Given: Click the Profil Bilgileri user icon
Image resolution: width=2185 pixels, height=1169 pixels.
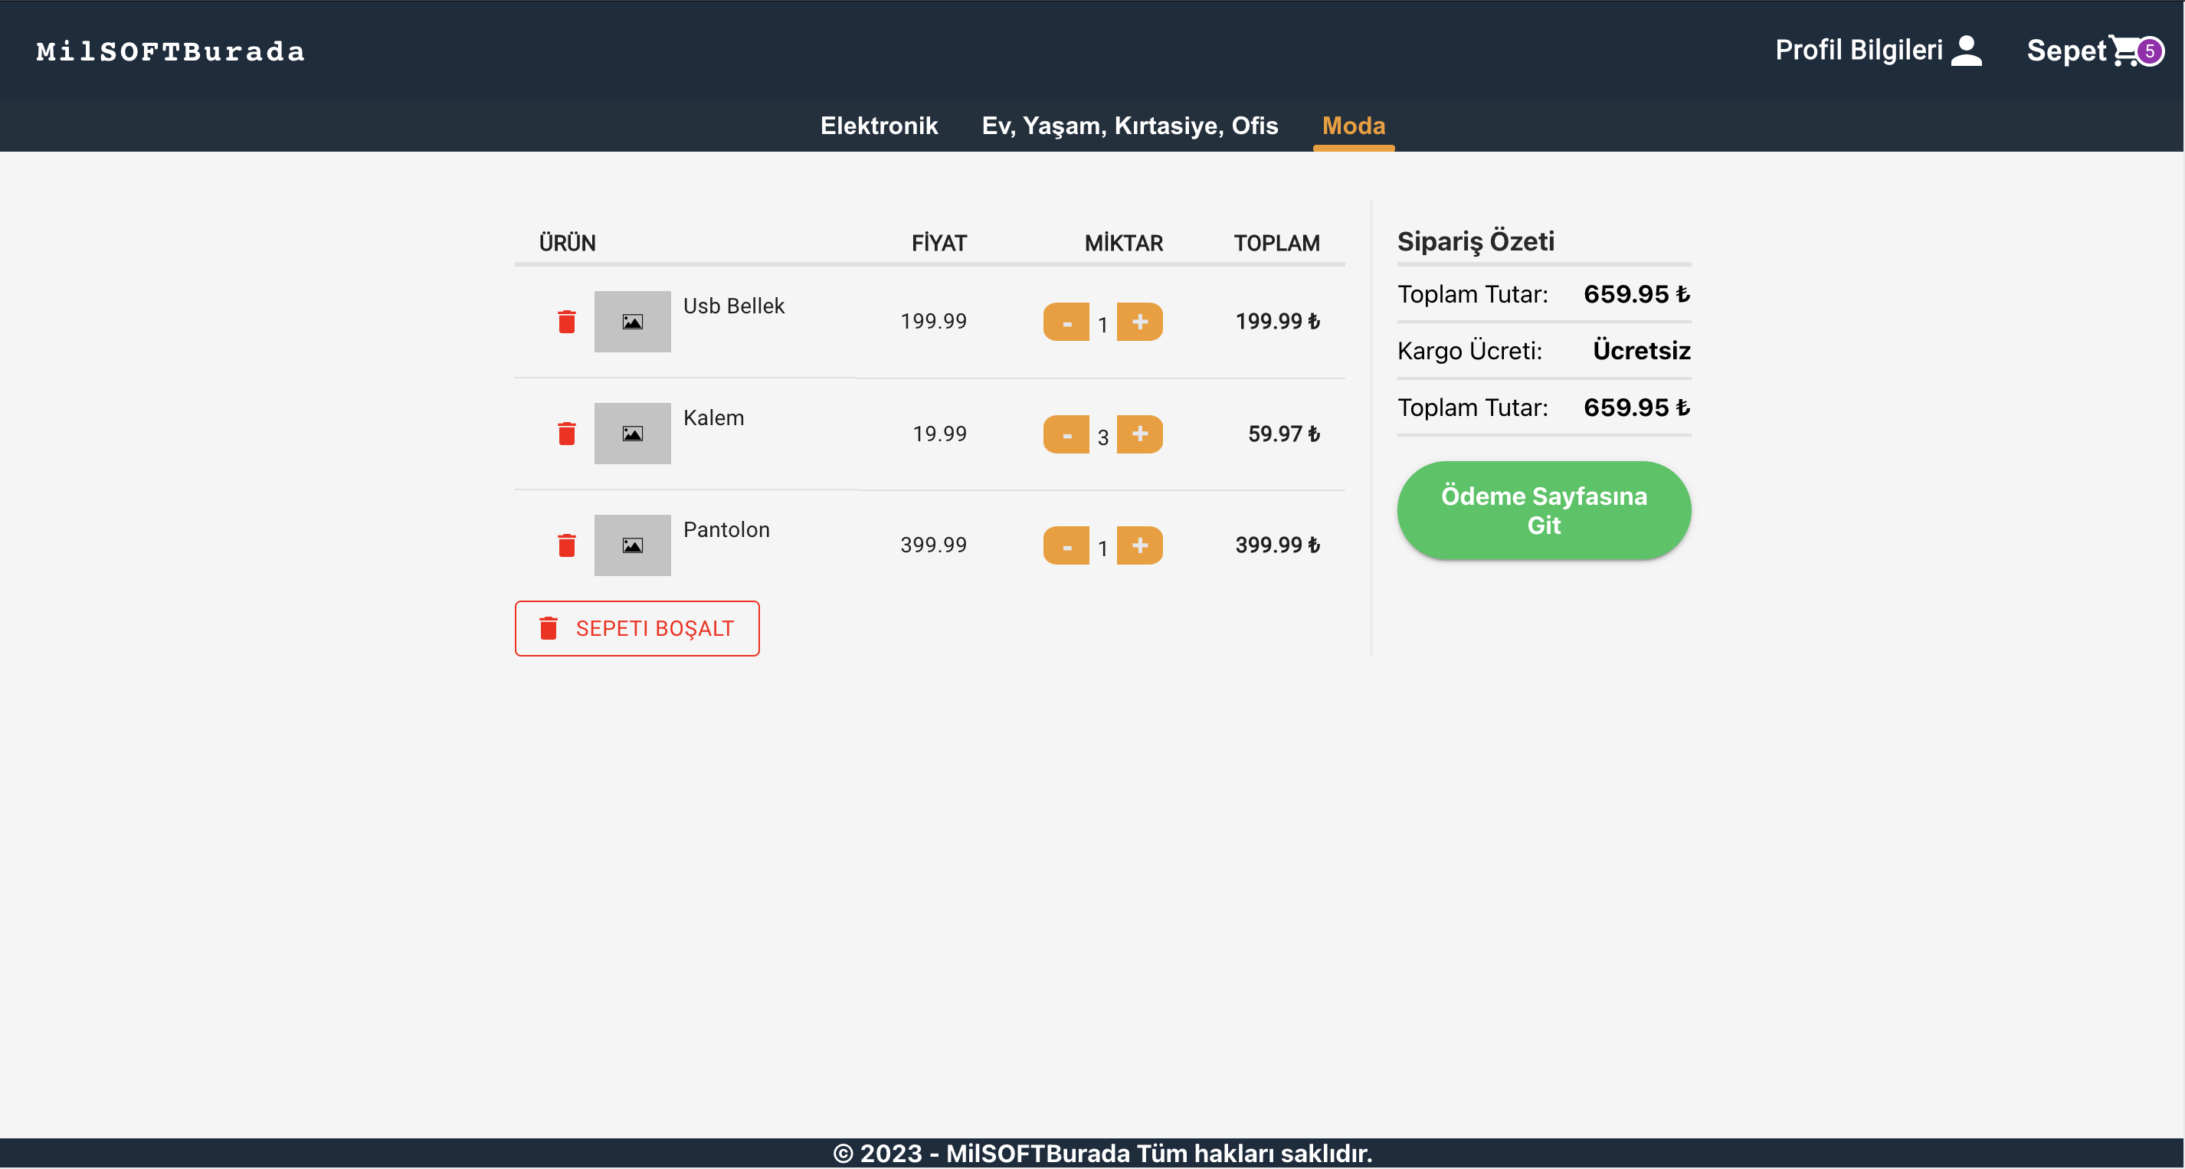Looking at the screenshot, I should tap(1966, 51).
